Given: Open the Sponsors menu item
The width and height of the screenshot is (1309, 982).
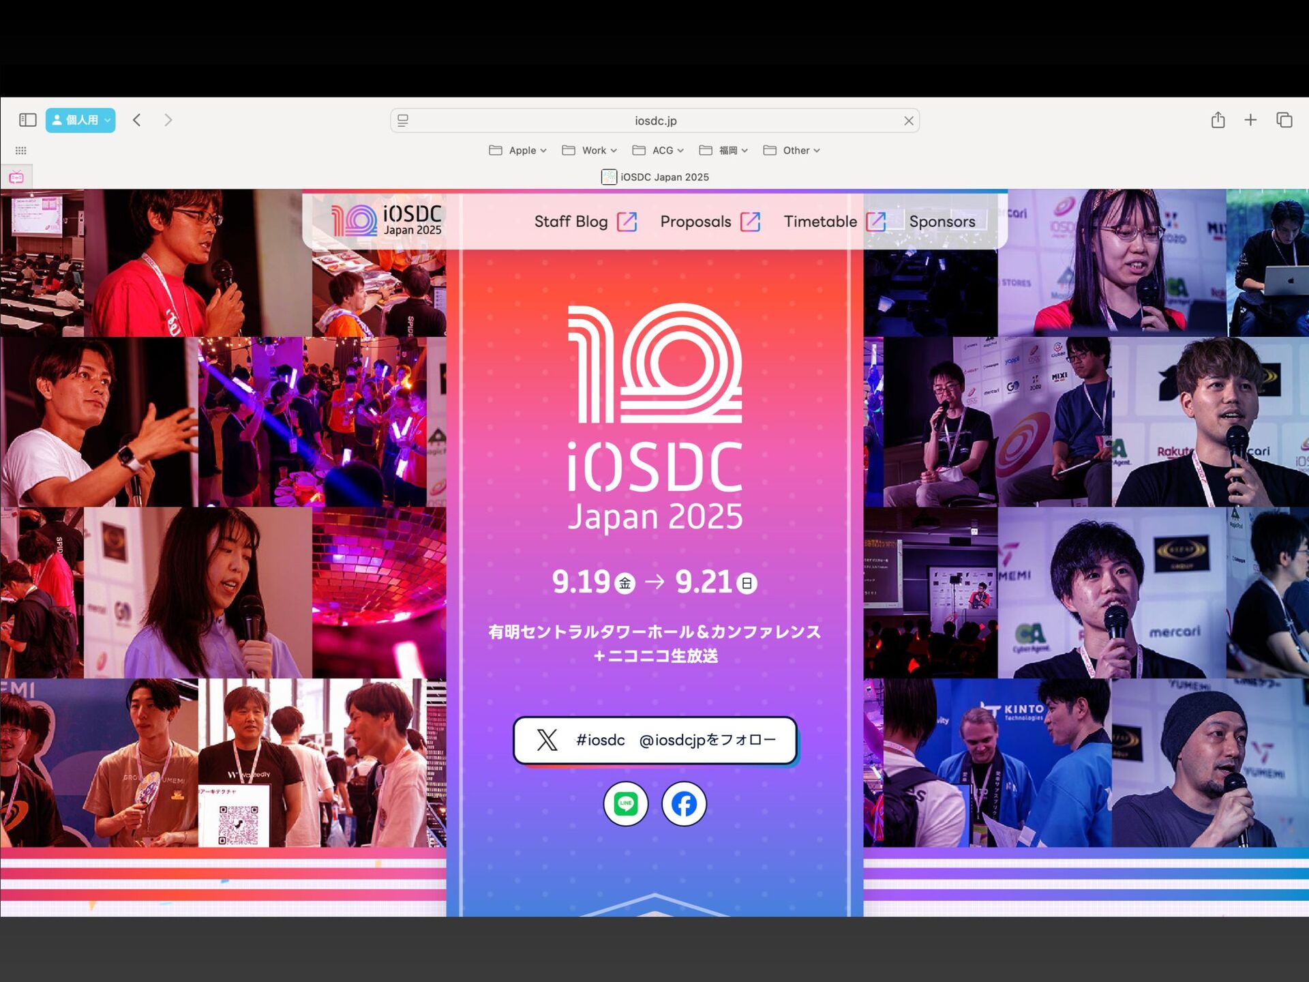Looking at the screenshot, I should [942, 222].
